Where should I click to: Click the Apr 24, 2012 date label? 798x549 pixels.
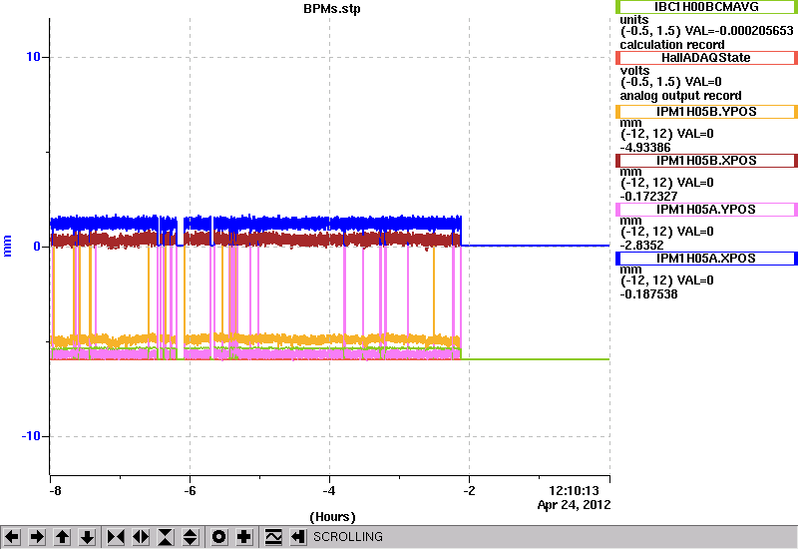click(x=575, y=505)
